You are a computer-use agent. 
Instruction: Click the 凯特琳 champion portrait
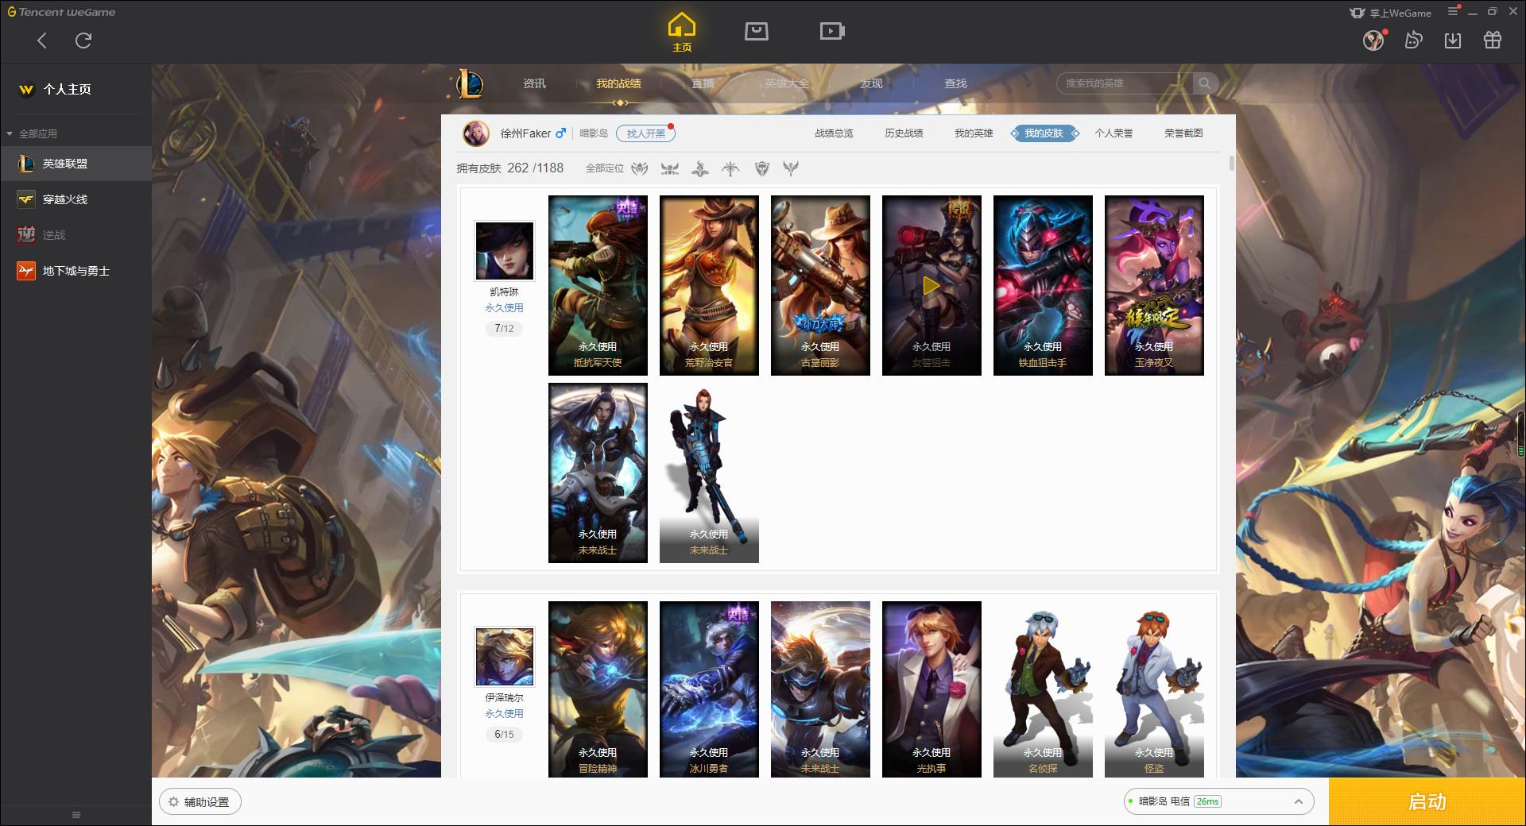coord(504,251)
